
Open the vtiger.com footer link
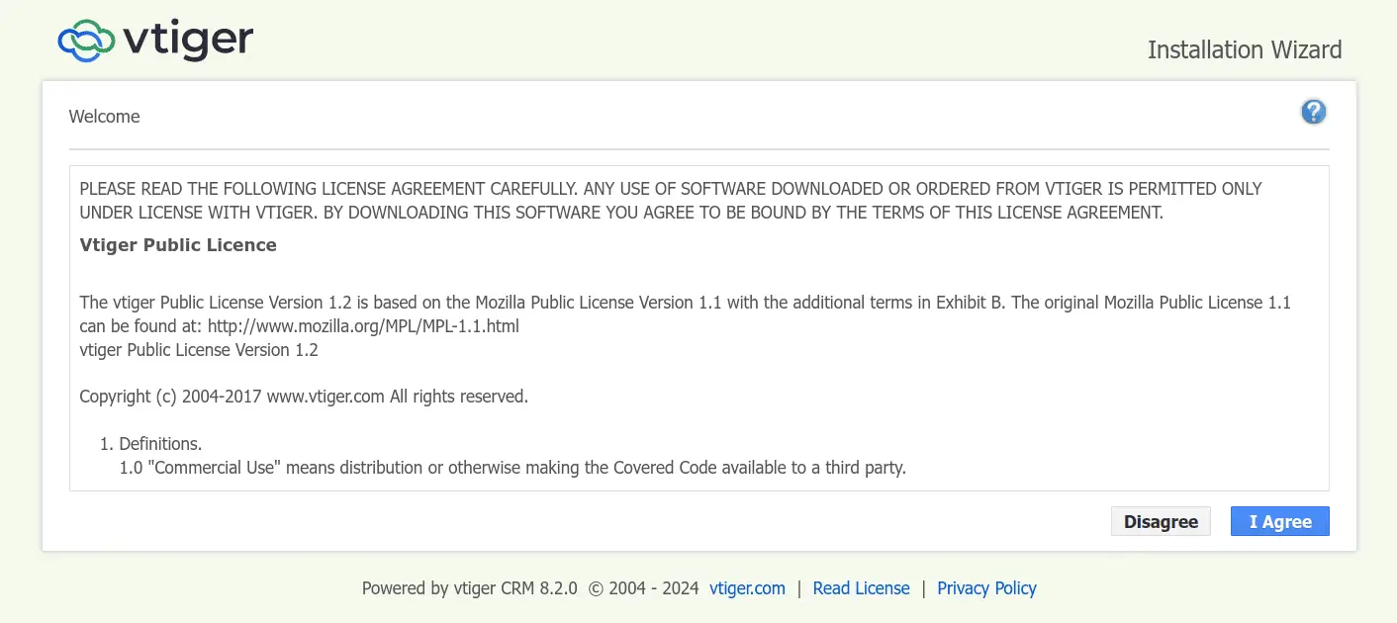747,588
